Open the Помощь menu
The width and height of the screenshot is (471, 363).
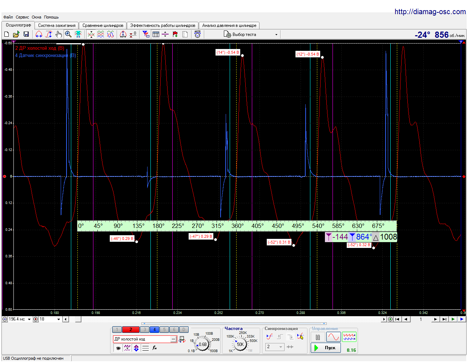[51, 17]
